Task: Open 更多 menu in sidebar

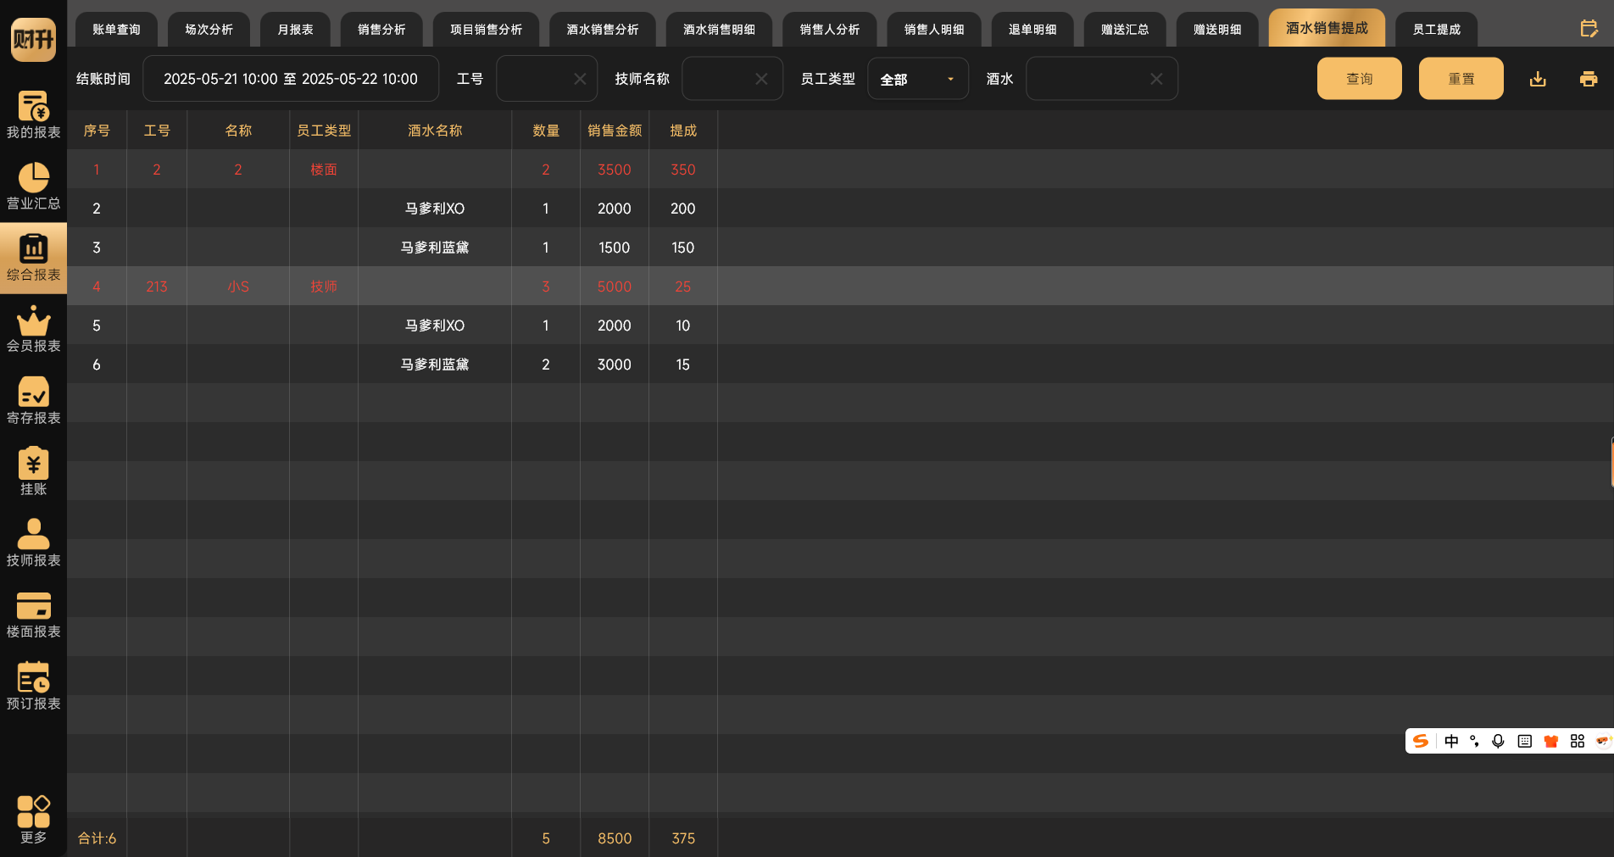Action: click(x=33, y=820)
